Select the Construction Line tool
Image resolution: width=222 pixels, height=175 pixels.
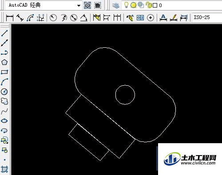pos(4,43)
